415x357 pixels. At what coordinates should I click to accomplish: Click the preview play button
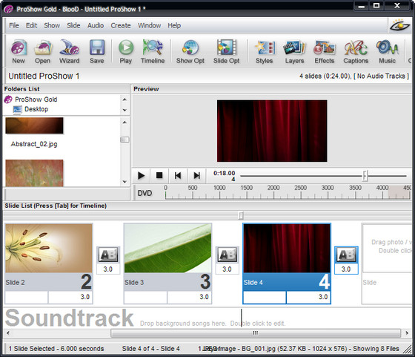(x=141, y=175)
